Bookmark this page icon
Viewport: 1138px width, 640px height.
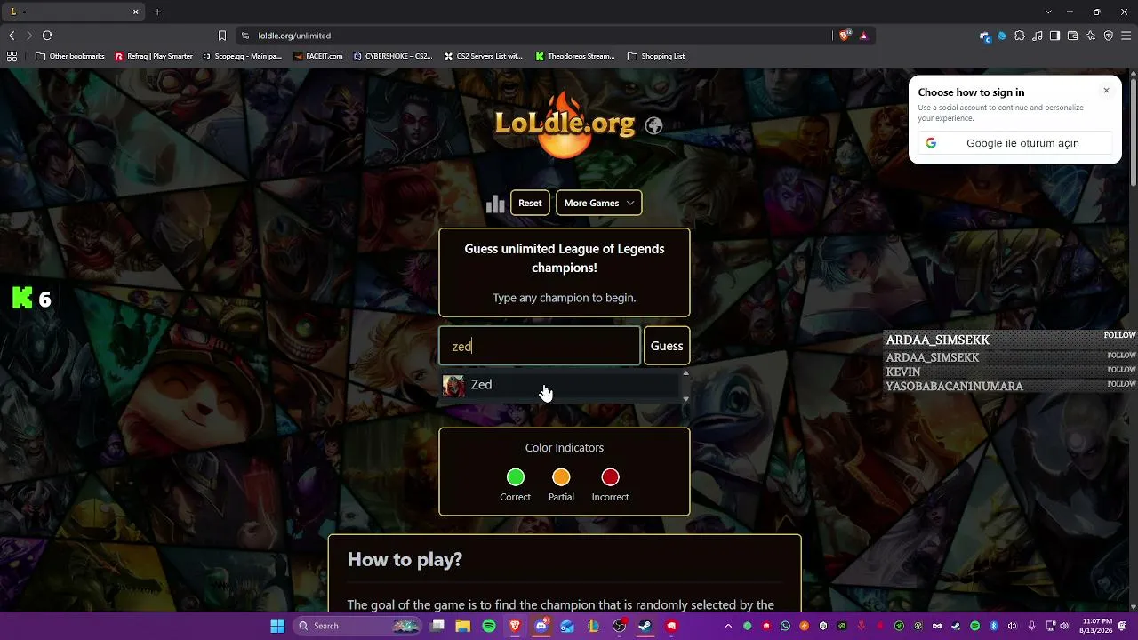click(222, 36)
